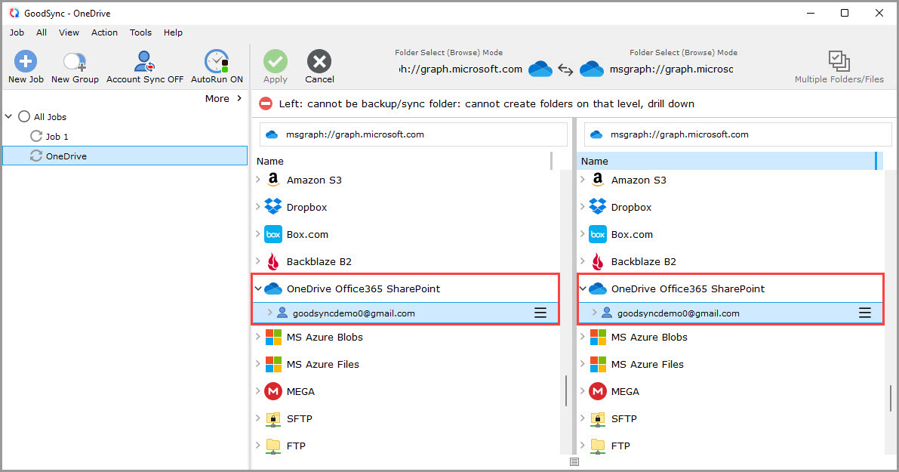The image size is (899, 472).
Task: Open the View menu
Action: click(x=69, y=32)
